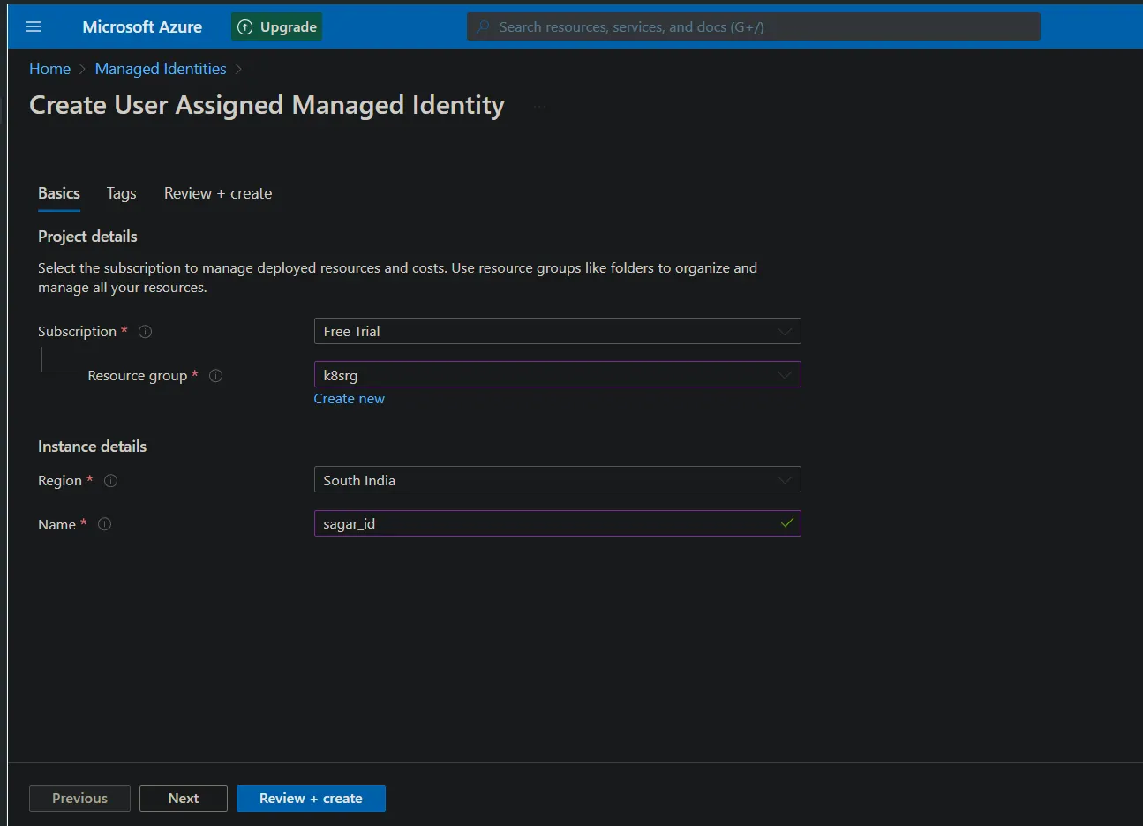The height and width of the screenshot is (826, 1143).
Task: Show Resource group info tooltip icon
Action: pos(215,376)
